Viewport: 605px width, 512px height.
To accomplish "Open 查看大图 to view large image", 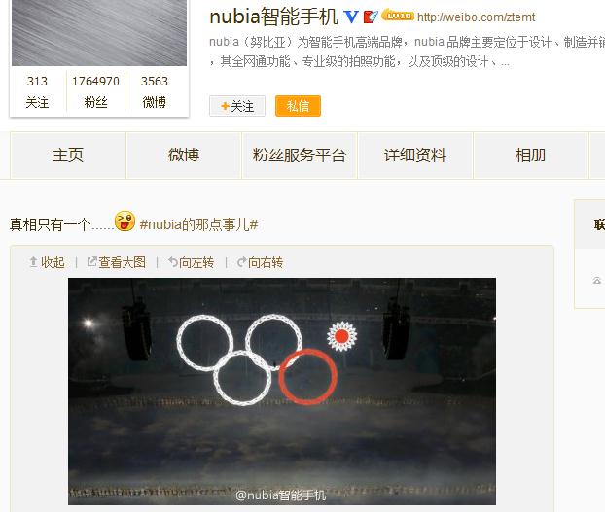I will (x=116, y=262).
